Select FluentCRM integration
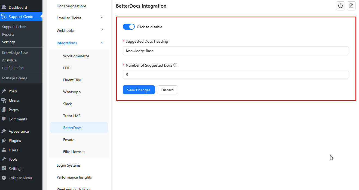 click(72, 80)
